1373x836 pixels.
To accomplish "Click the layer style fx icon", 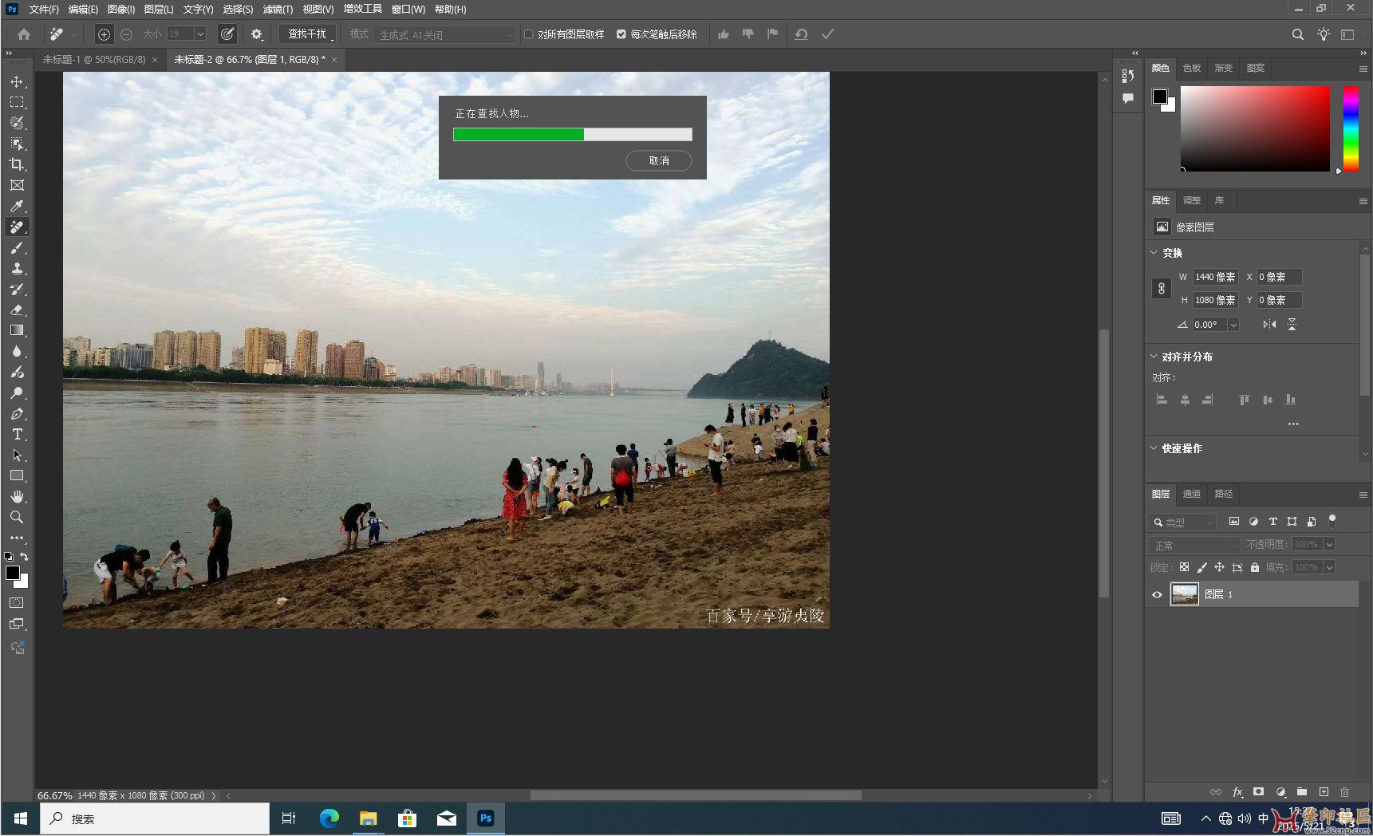I will point(1238,792).
